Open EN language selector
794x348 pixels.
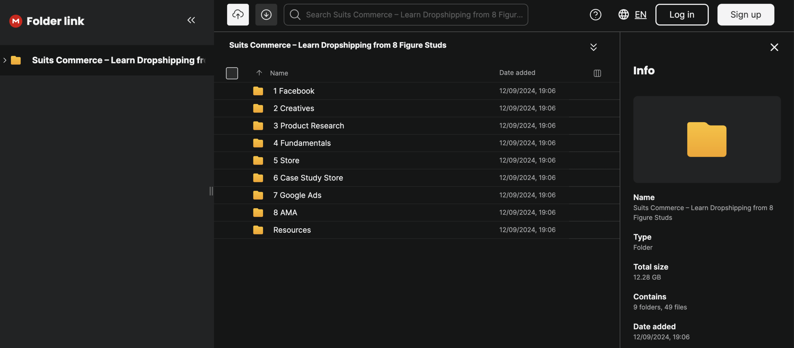click(x=640, y=15)
